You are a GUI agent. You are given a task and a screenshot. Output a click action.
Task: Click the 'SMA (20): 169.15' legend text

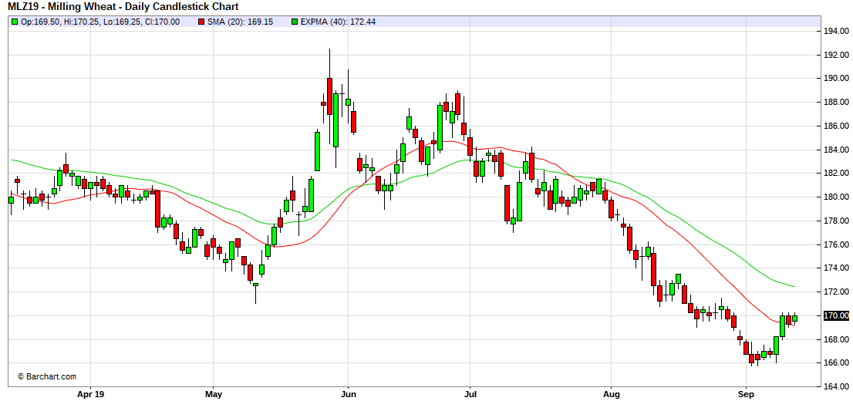240,22
